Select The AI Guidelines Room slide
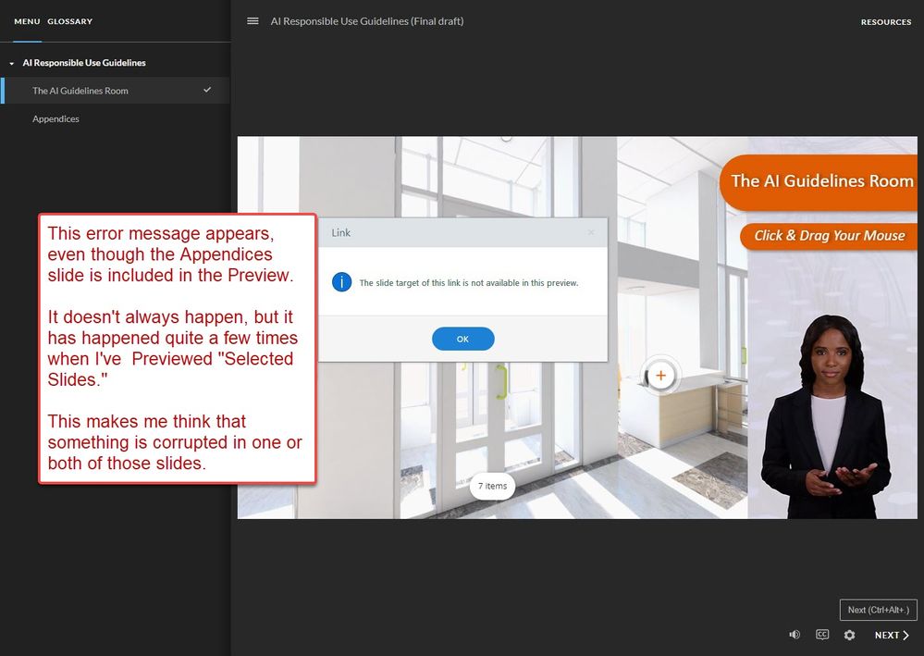 pyautogui.click(x=116, y=91)
